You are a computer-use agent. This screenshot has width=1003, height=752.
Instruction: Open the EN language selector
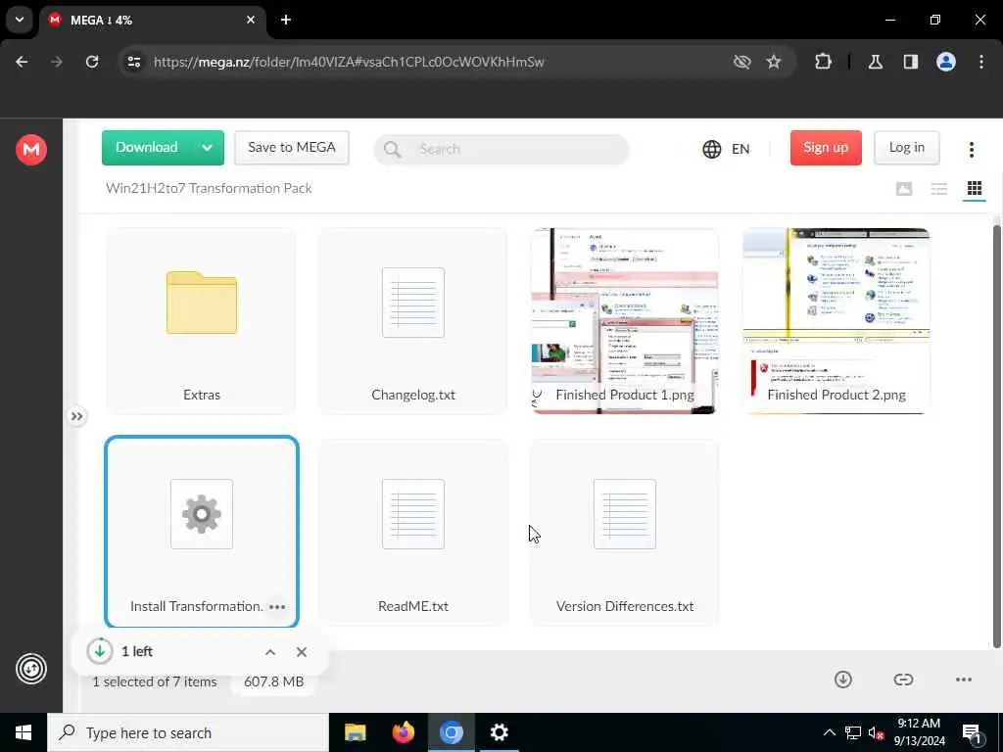click(726, 149)
